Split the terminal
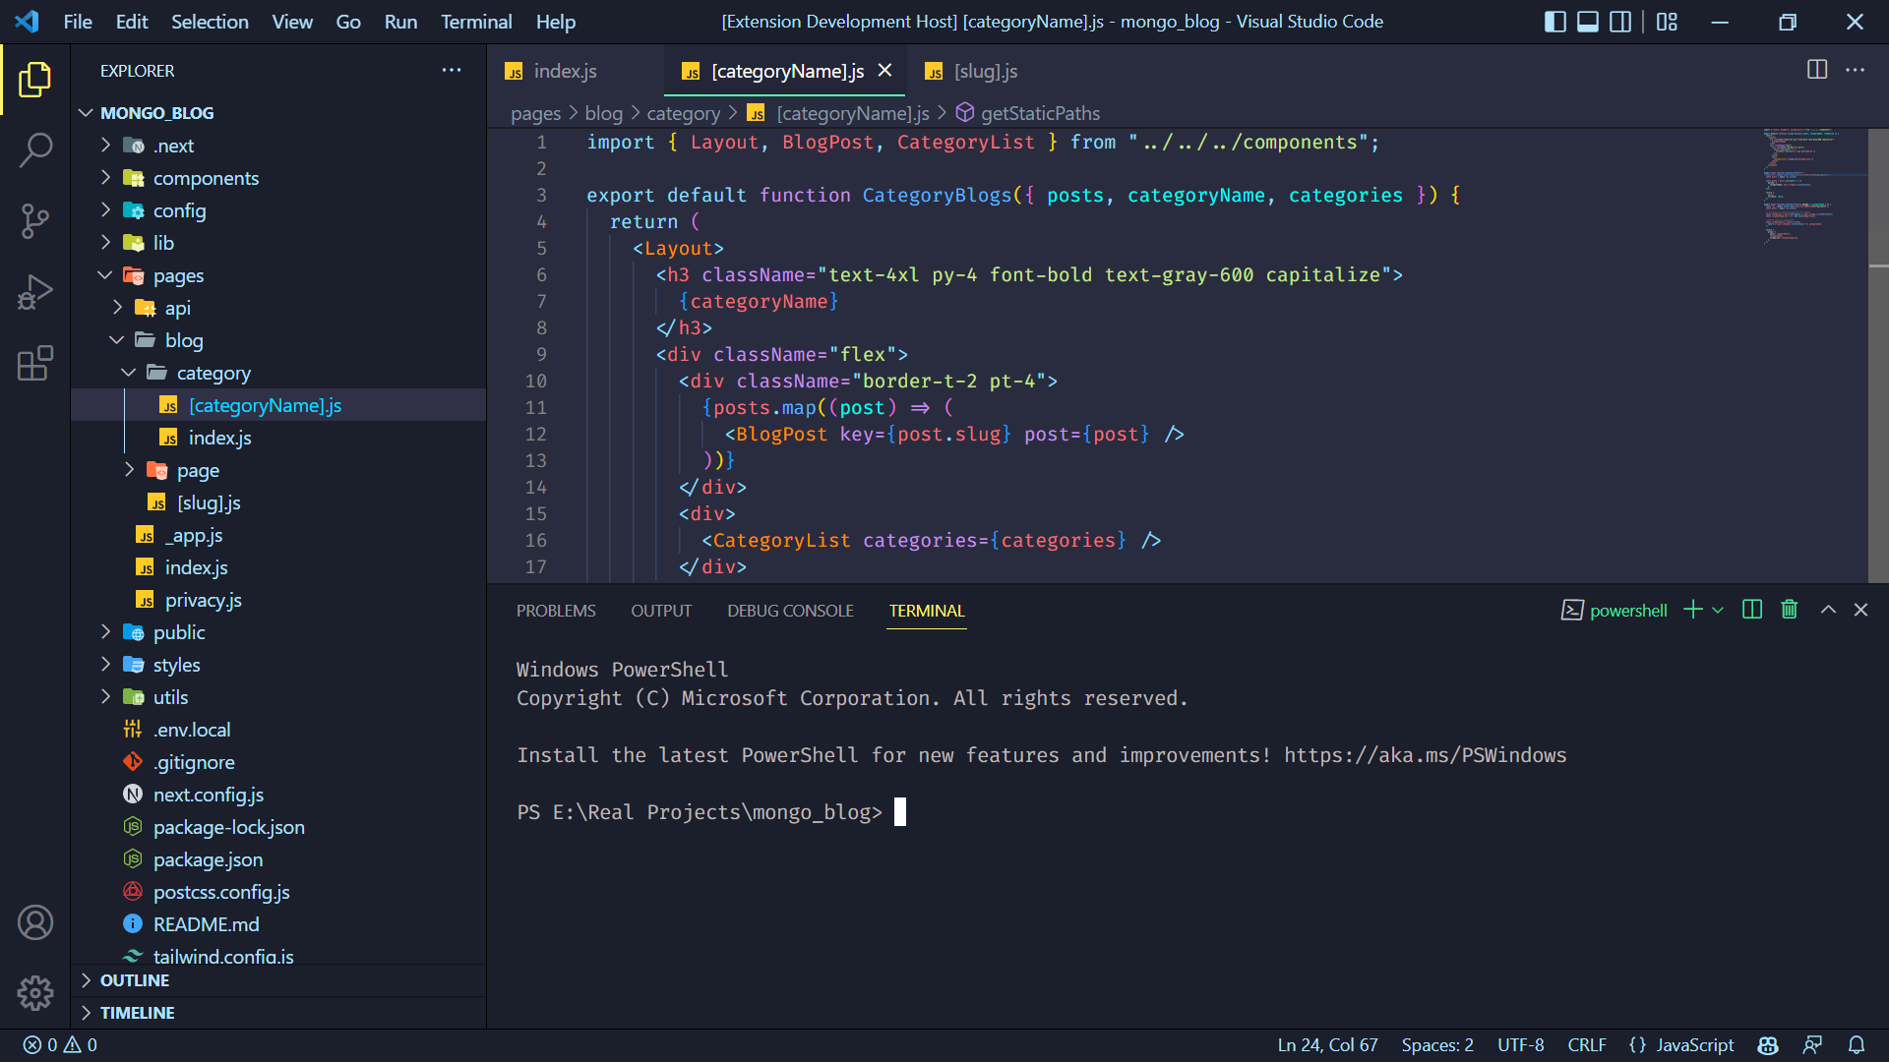 [x=1752, y=610]
